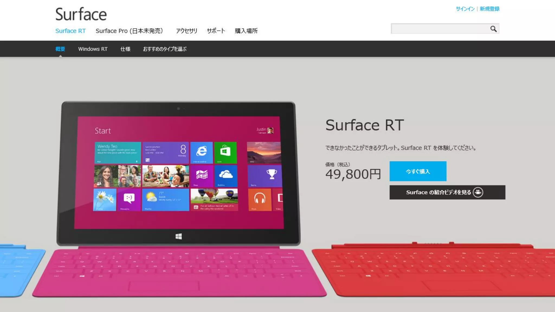Click the Maps tile on the start screen
555x312 pixels.
click(x=202, y=176)
